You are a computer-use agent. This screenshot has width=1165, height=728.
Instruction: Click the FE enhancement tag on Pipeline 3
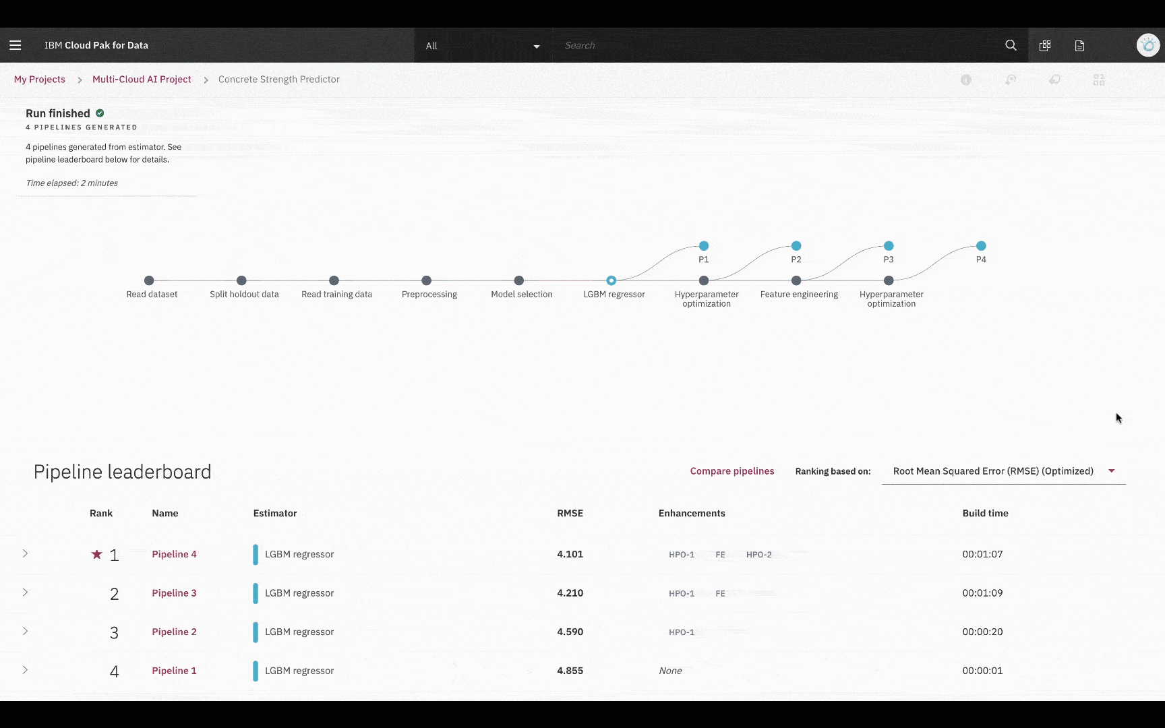tap(720, 594)
